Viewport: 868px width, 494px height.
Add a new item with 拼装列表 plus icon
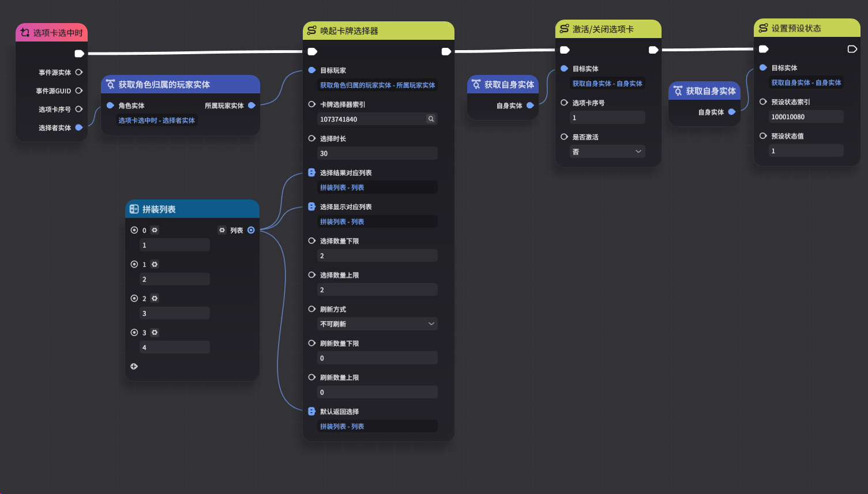tap(134, 366)
